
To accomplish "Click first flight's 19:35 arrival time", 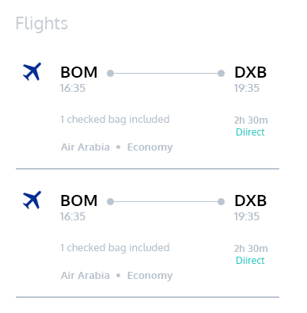I will click(x=247, y=88).
